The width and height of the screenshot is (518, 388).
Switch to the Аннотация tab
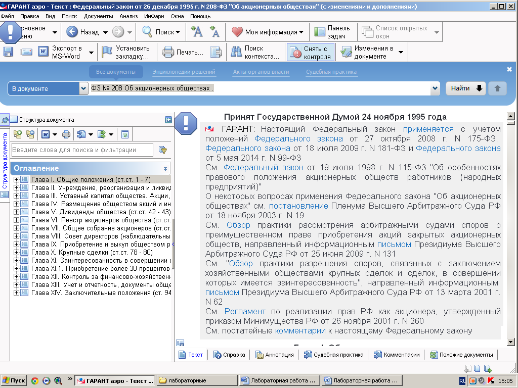(x=275, y=355)
